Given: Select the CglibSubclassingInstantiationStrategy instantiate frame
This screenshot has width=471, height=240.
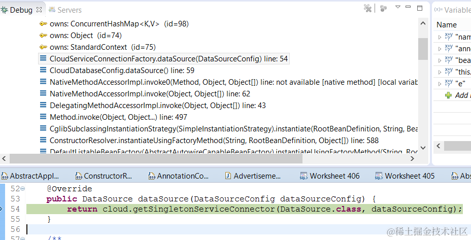Looking at the screenshot, I should 228,128.
